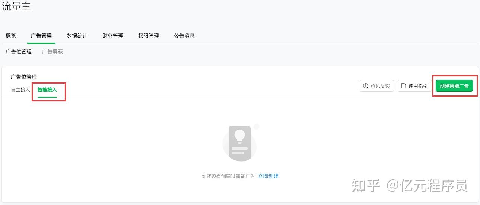Image resolution: width=480 pixels, height=205 pixels.
Task: Follow the 立即创建 link
Action: pos(268,176)
